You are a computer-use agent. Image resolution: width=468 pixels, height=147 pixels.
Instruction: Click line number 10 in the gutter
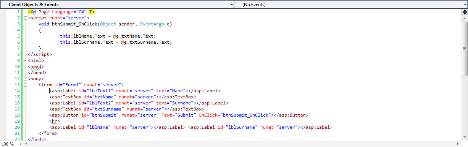pos(17,66)
